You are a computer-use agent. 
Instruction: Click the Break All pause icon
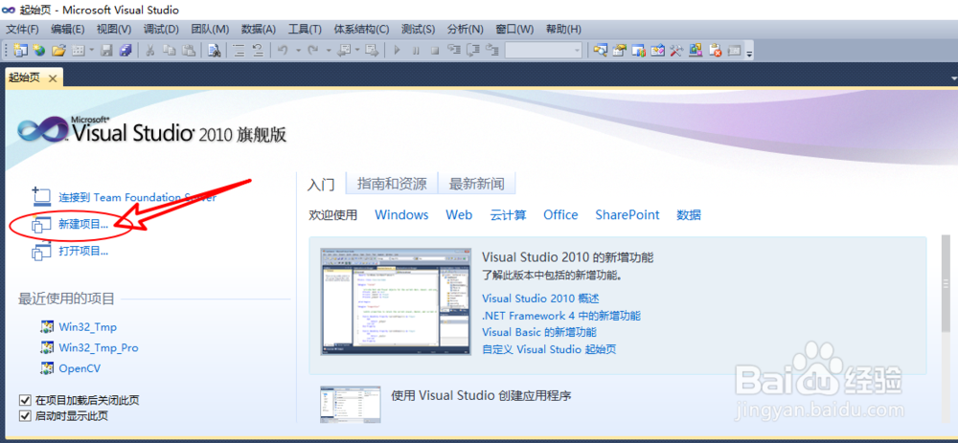pos(416,51)
